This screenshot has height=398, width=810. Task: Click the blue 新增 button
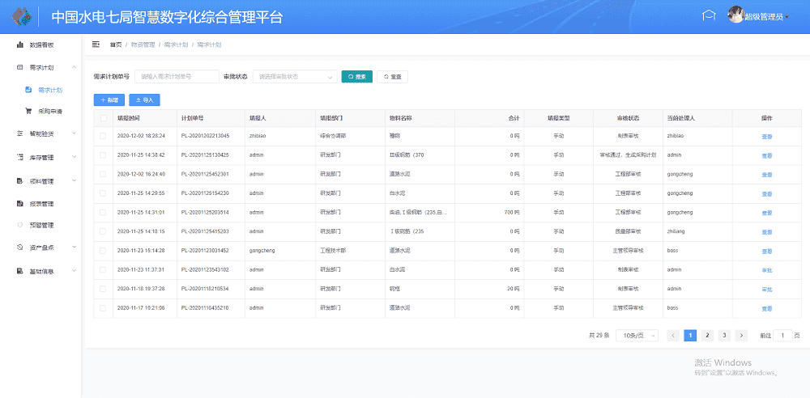(109, 100)
